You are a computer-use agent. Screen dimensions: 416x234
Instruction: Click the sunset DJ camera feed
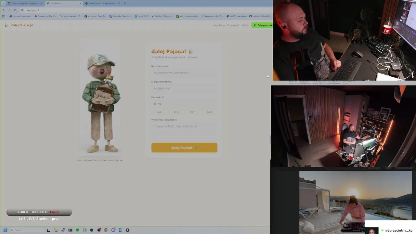pyautogui.click(x=356, y=202)
